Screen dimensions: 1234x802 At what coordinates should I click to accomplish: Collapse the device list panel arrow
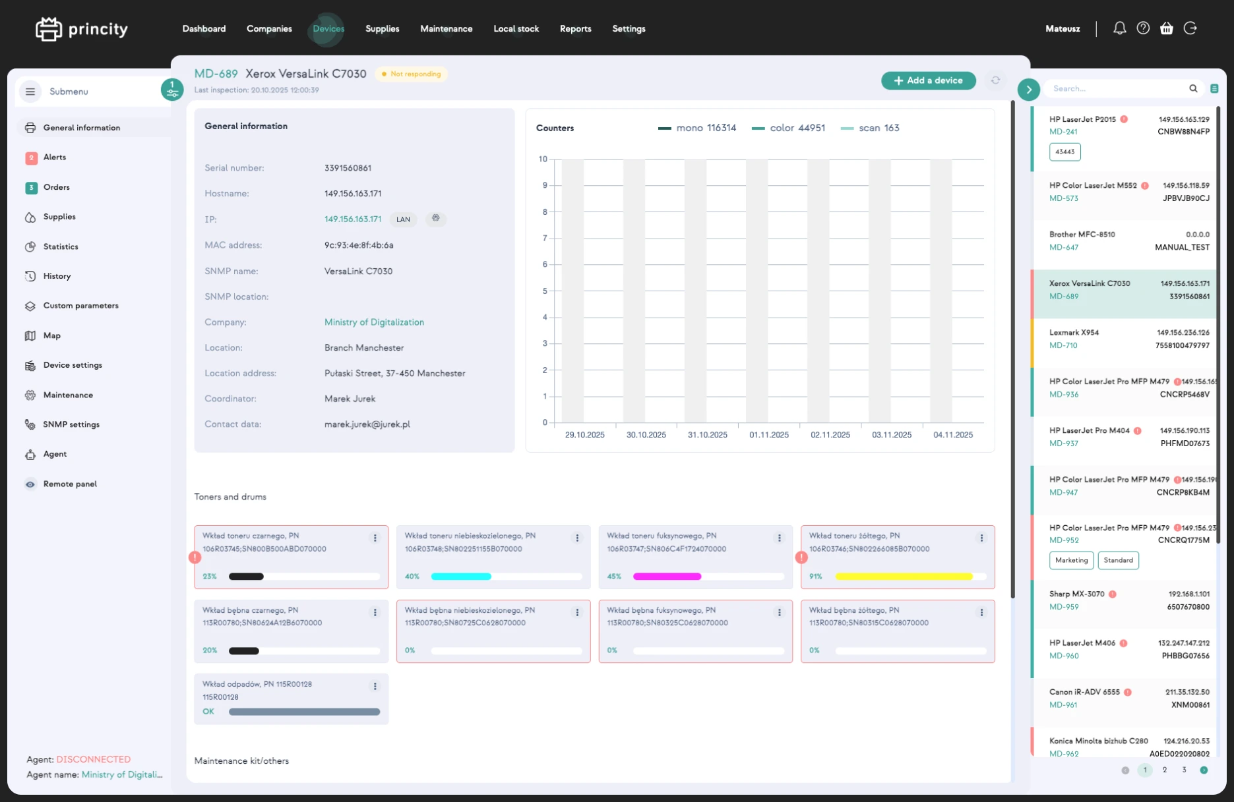click(1028, 89)
